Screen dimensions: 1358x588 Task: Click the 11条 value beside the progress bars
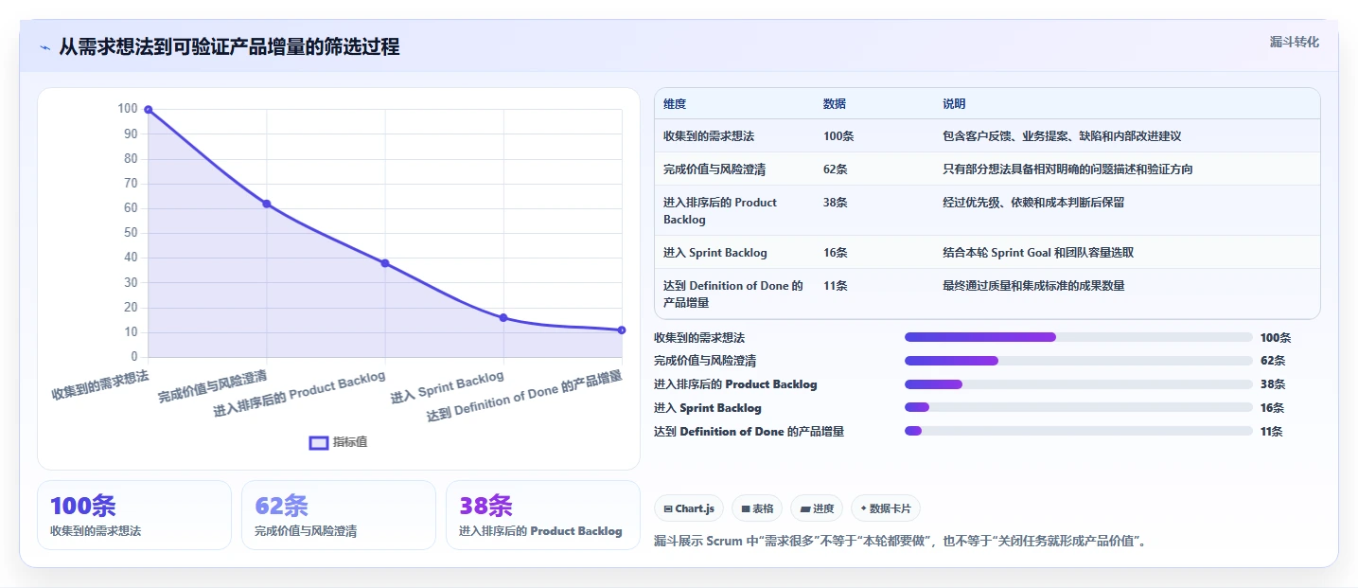1272,432
